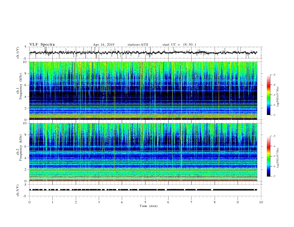294x227 pixels.
Task: Click the ch.2 spectrogram color scale bar
Action: tap(268, 156)
